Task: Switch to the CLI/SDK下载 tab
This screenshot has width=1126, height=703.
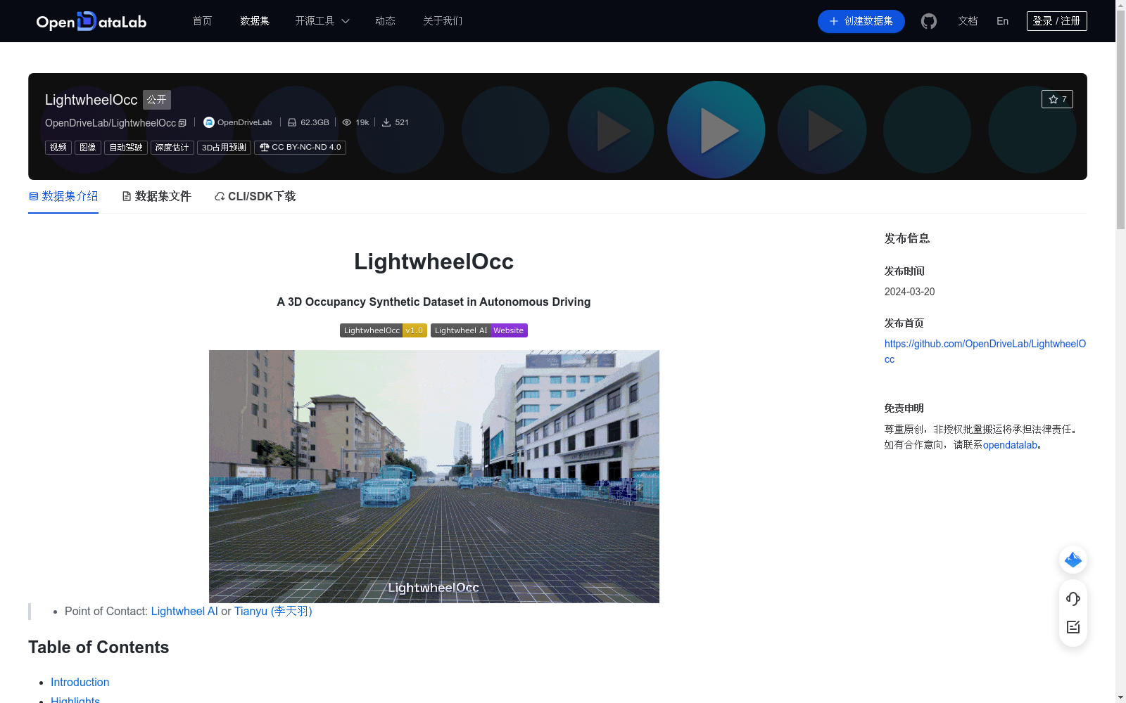Action: coord(255,196)
